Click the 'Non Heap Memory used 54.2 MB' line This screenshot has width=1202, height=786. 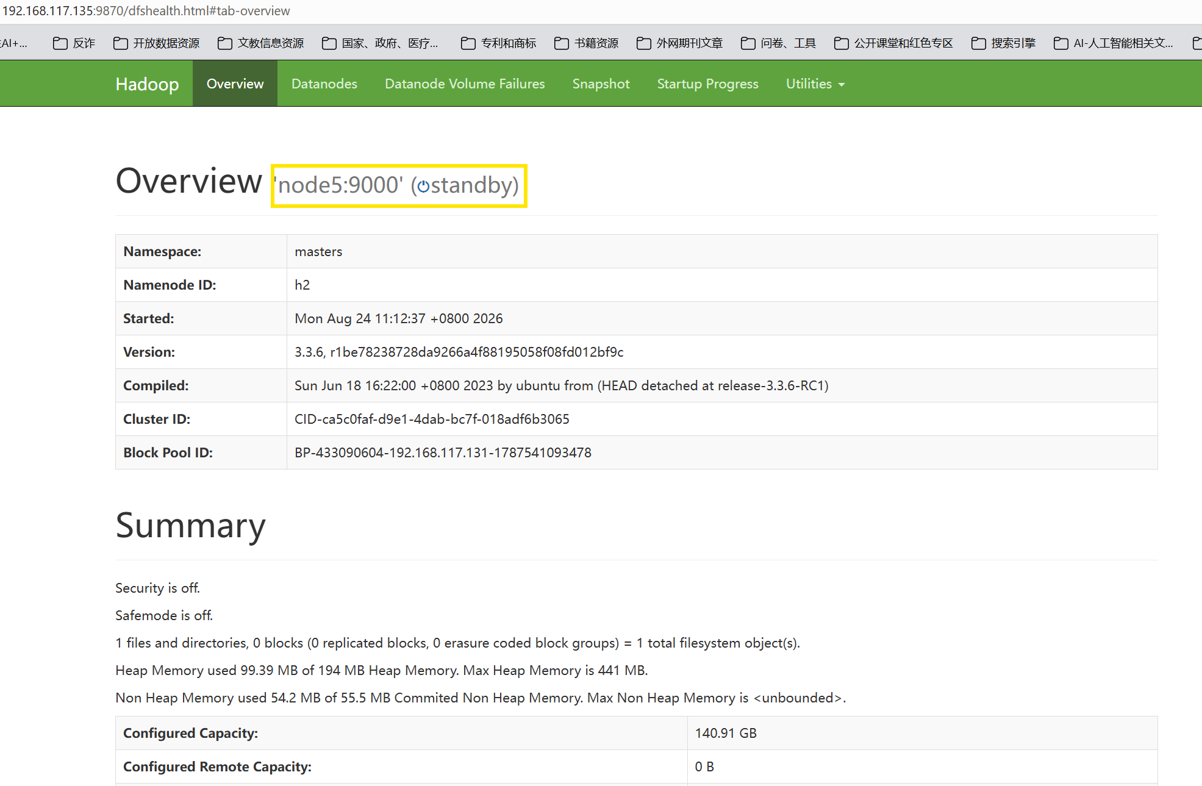481,698
